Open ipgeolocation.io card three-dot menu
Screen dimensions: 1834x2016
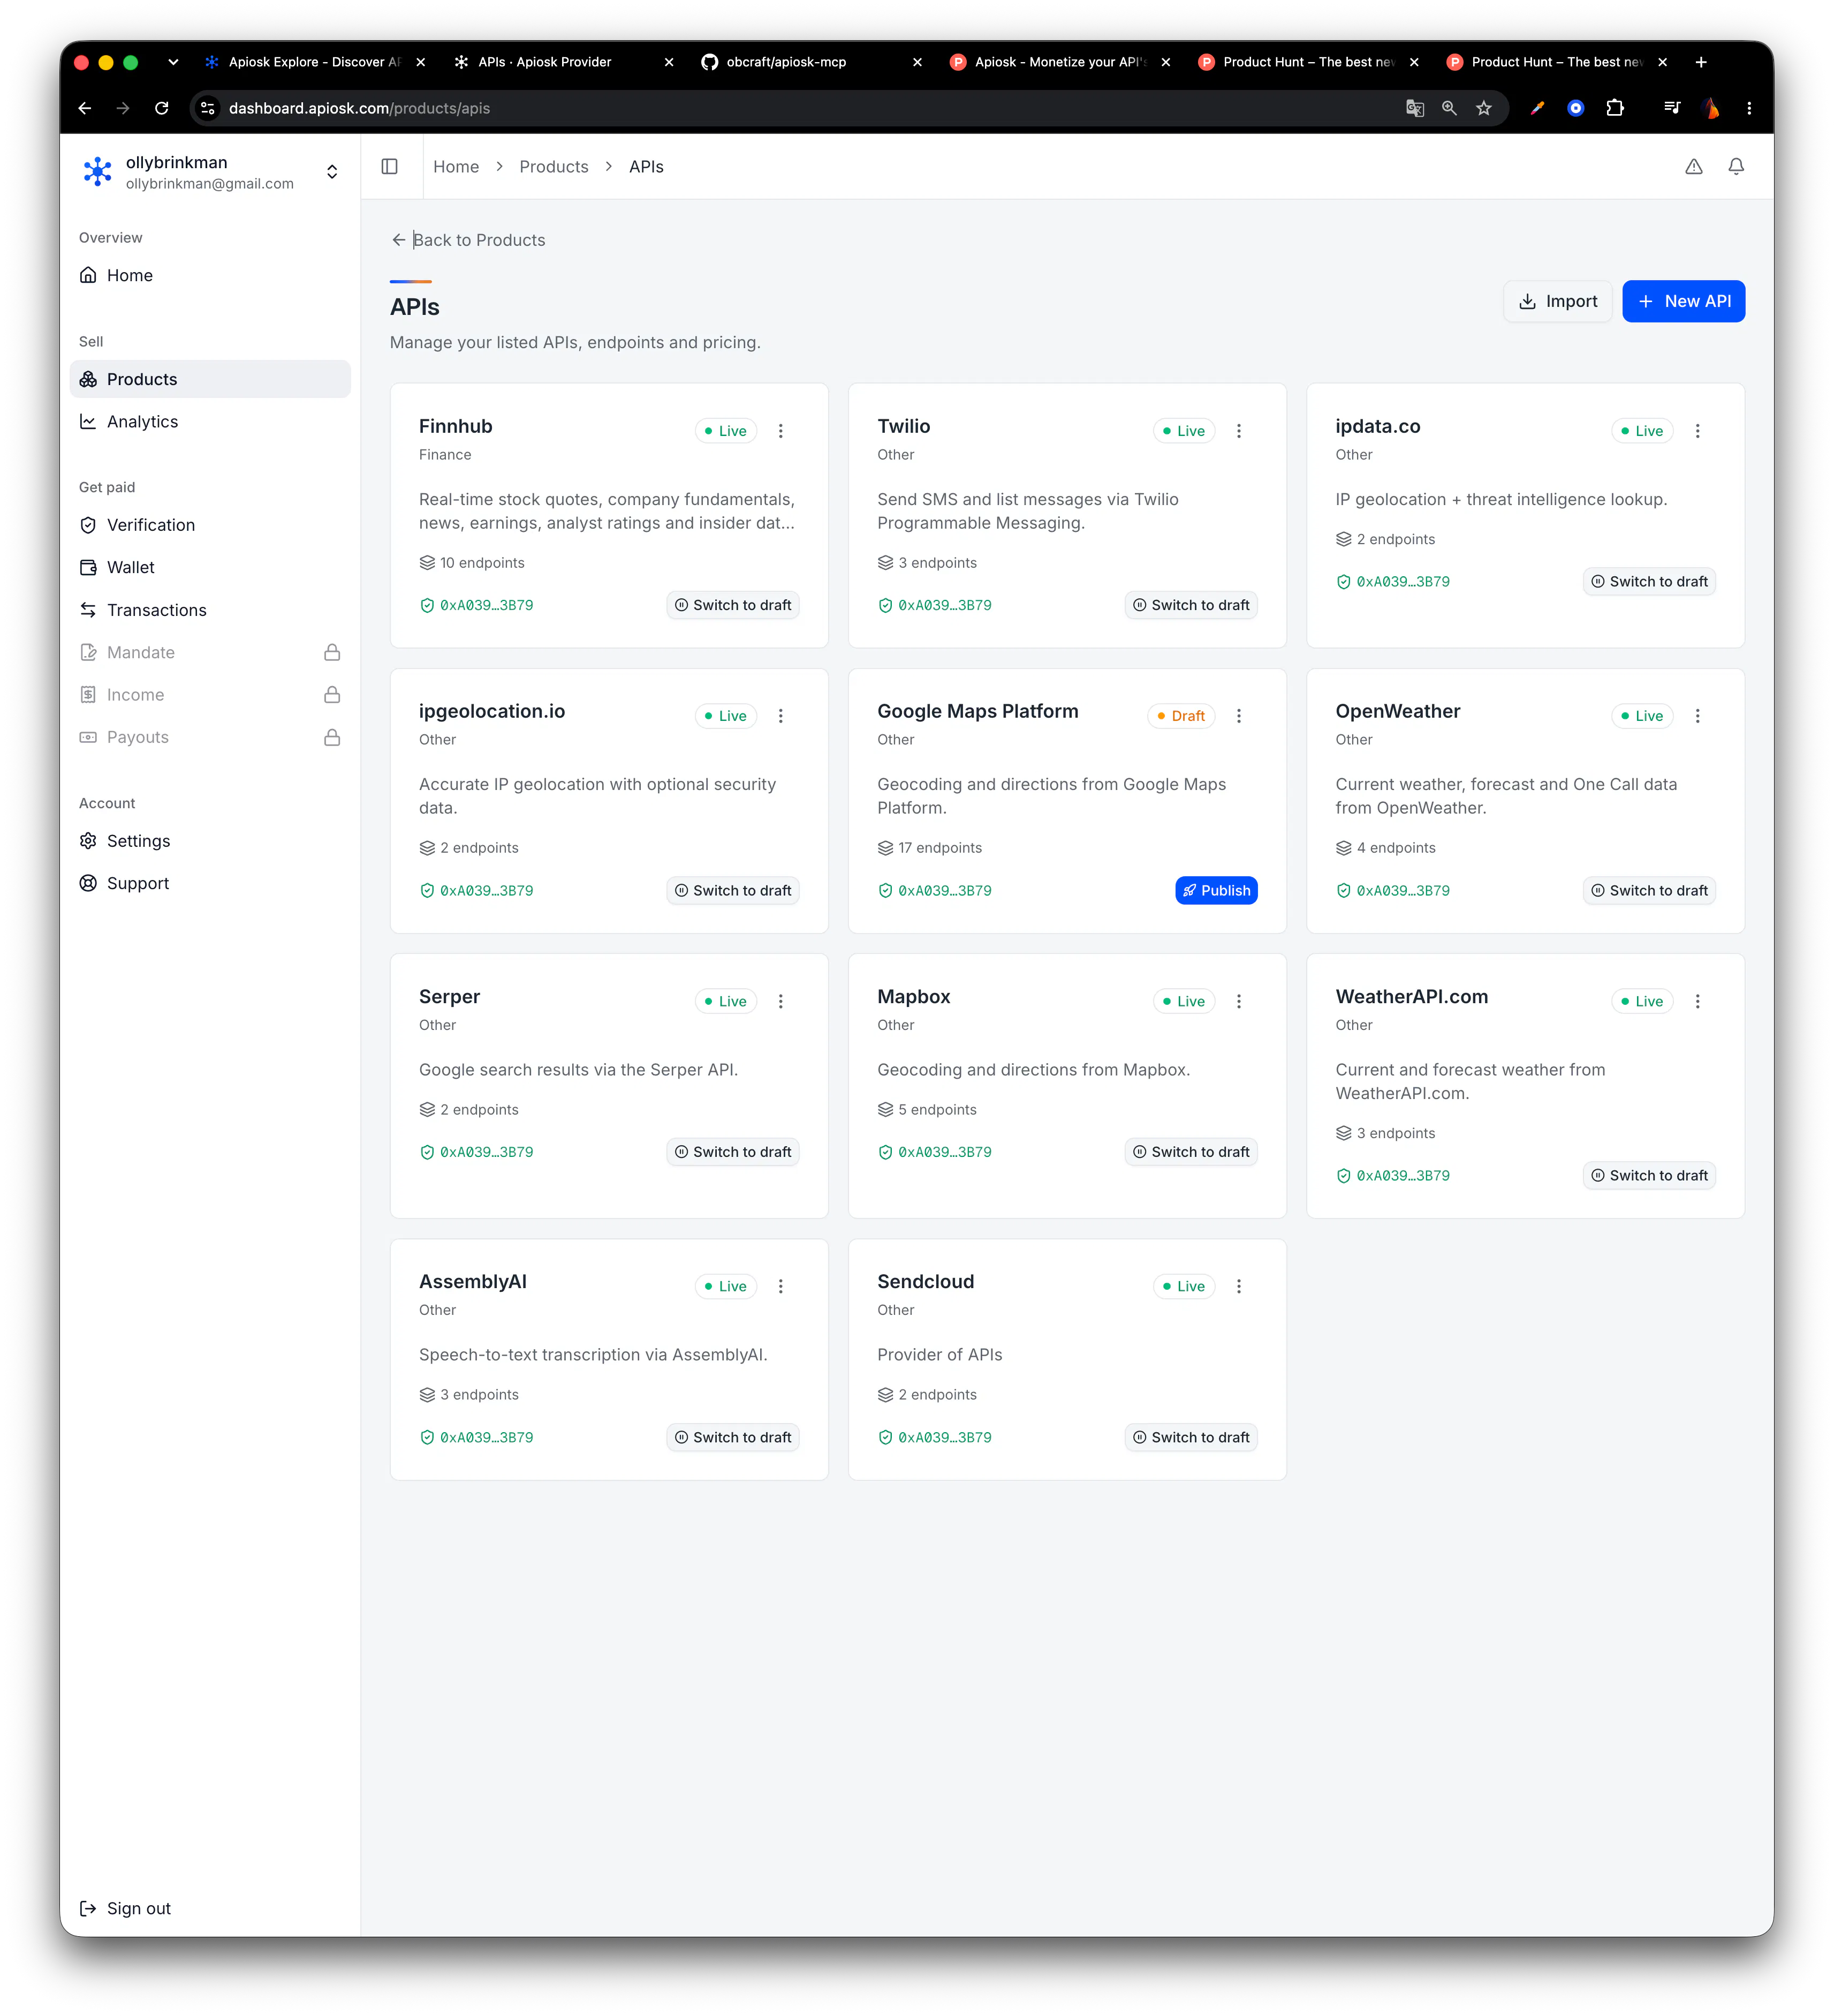click(780, 716)
